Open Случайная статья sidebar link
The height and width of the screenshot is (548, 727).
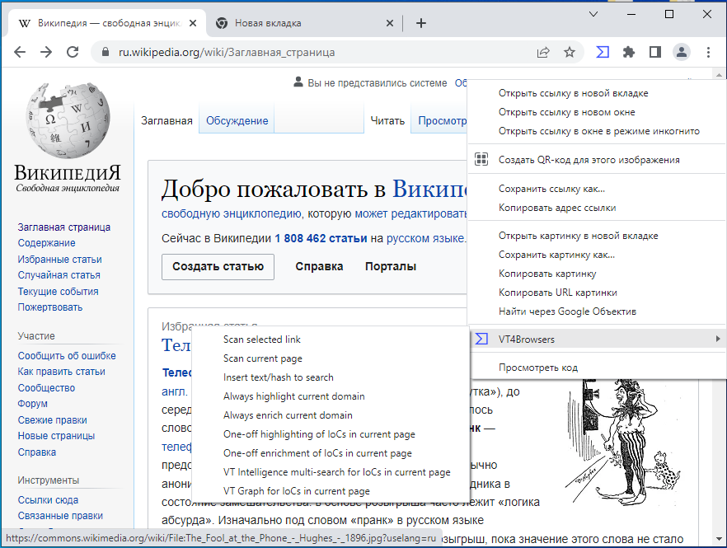[59, 275]
